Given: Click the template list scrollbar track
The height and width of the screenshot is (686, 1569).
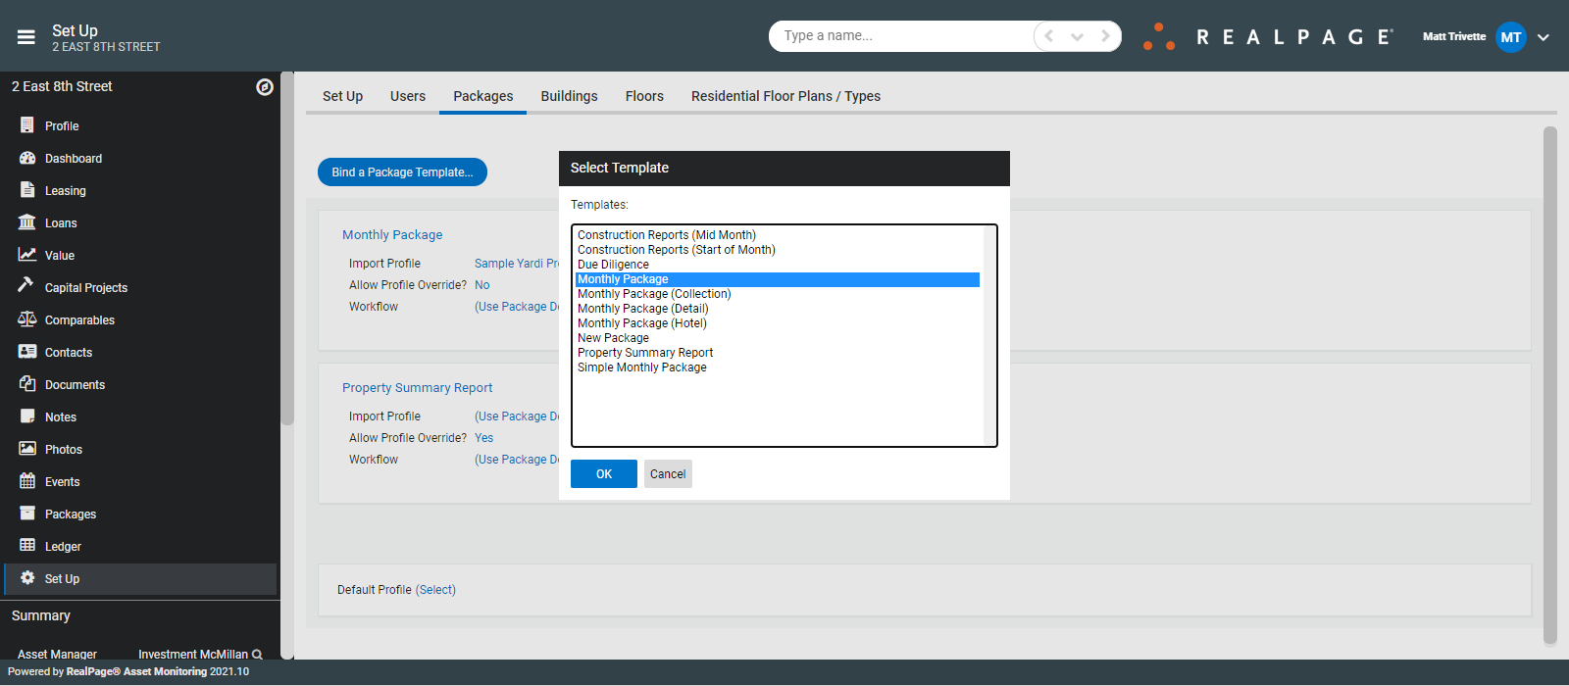Looking at the screenshot, I should point(989,335).
